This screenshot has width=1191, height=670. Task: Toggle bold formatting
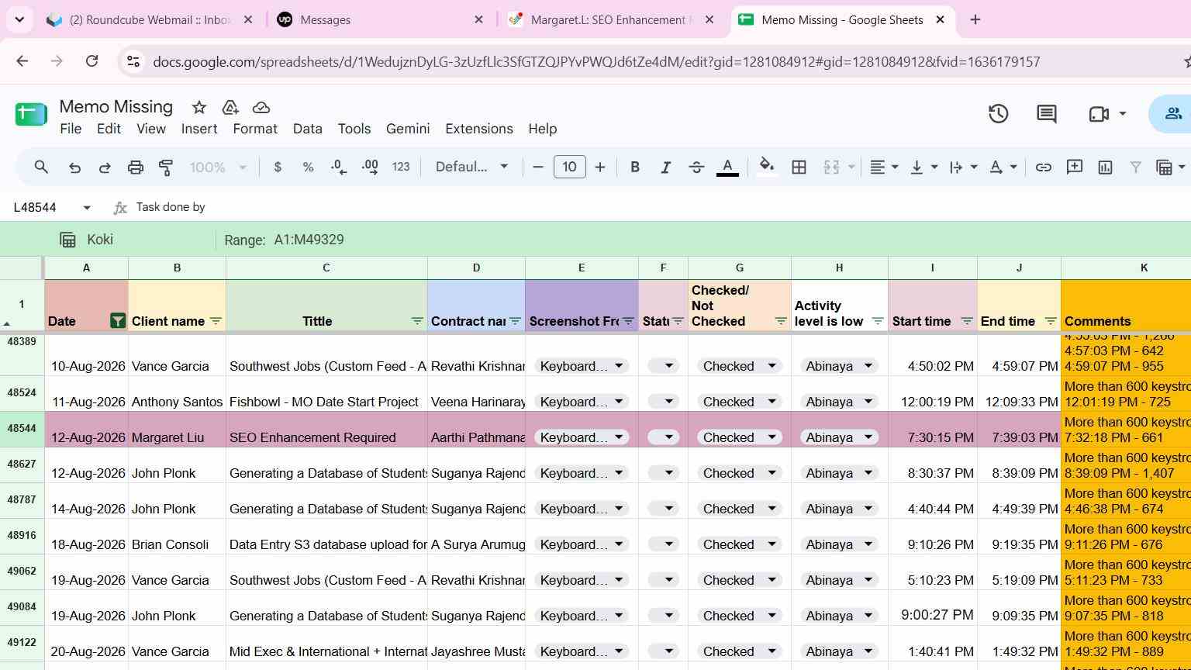coord(635,167)
